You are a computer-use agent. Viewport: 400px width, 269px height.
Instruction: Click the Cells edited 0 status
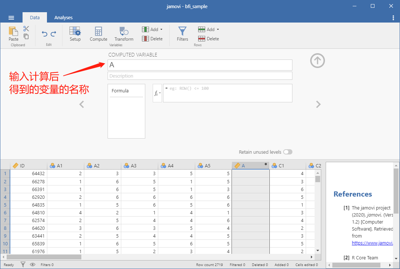tap(306, 265)
